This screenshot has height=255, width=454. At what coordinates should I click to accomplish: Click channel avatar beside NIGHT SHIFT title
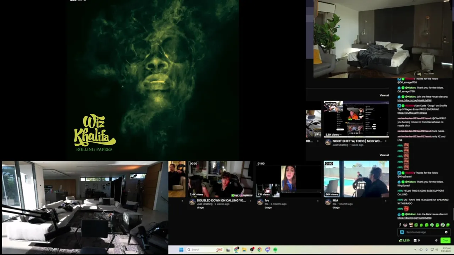[328, 142]
